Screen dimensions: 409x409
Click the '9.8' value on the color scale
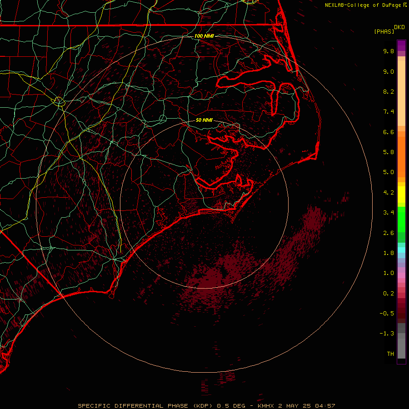tap(389, 51)
